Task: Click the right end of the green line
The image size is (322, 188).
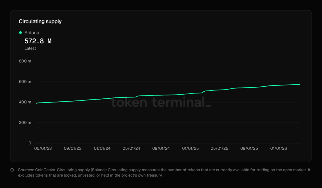Action: (299, 84)
